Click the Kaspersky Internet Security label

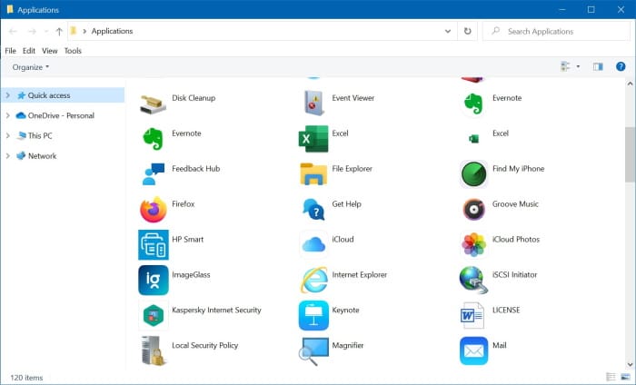[x=216, y=310]
